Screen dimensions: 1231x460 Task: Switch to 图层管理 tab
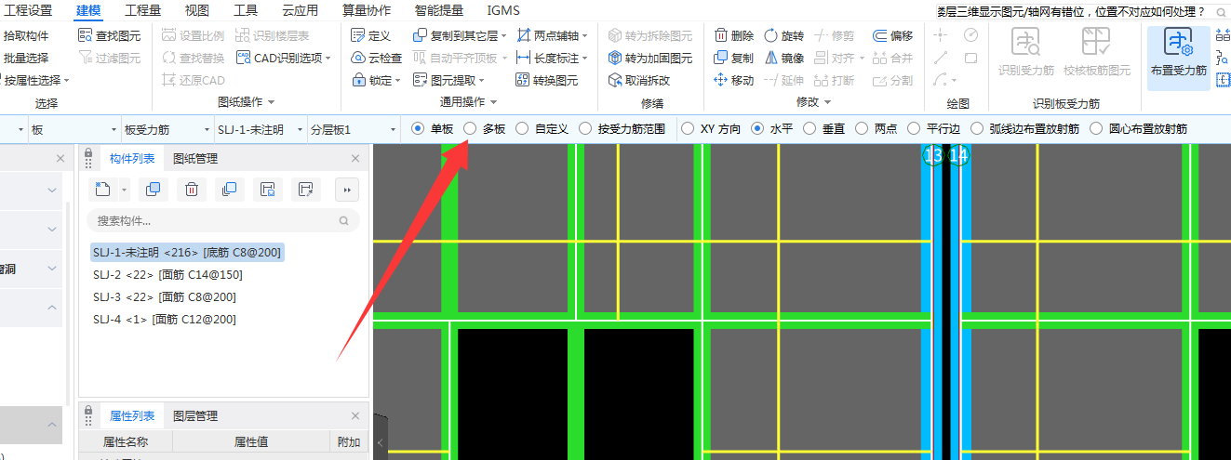(195, 416)
